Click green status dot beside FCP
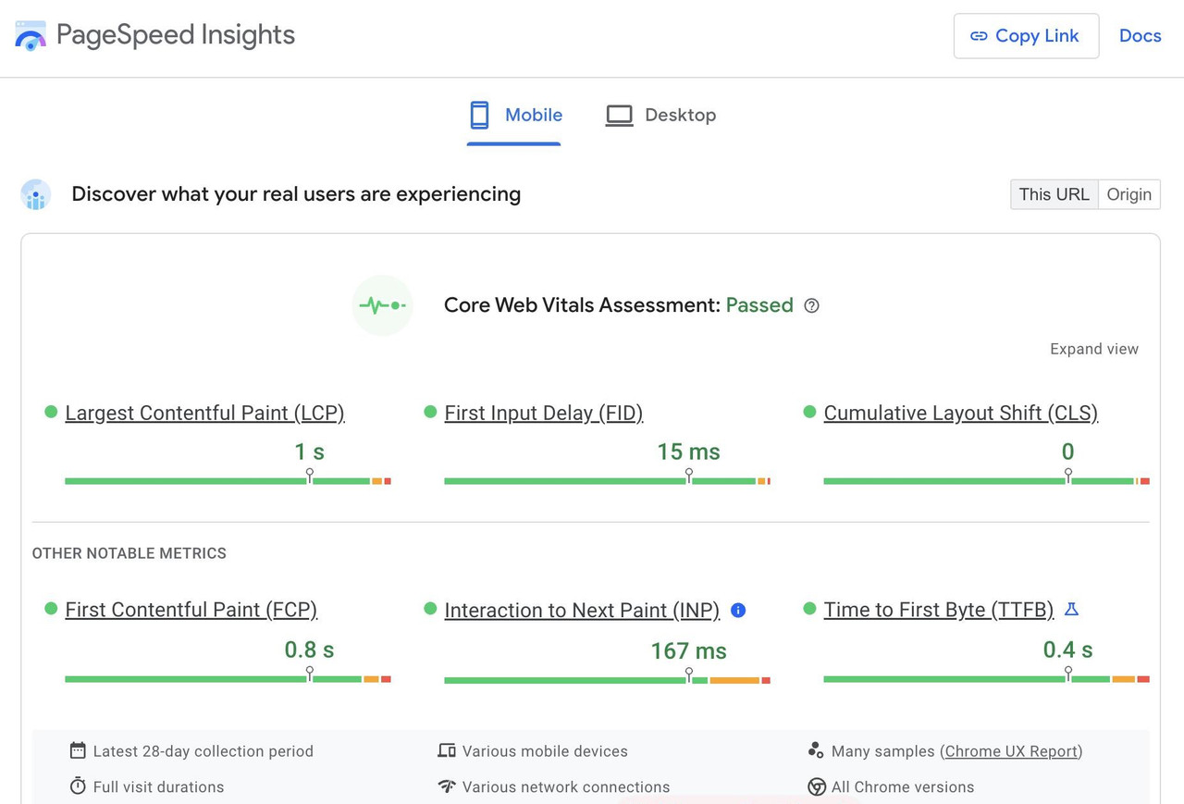The height and width of the screenshot is (804, 1184). point(51,608)
